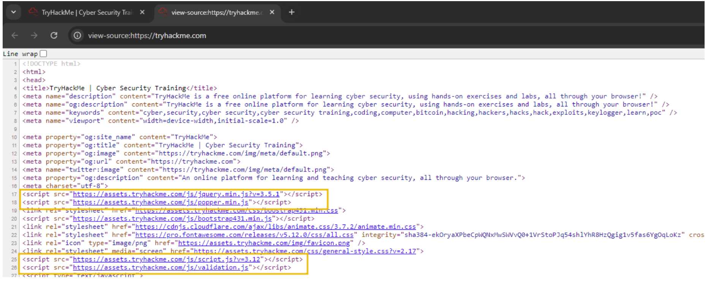Click the meta name="twitter:image" line
Viewport: 708px width, 290px height.
coord(178,170)
